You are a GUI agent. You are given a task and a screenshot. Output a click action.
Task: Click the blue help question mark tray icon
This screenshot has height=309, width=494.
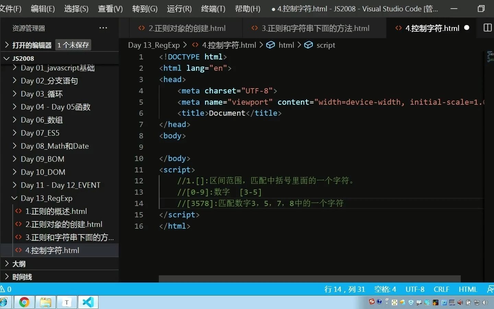(379, 302)
